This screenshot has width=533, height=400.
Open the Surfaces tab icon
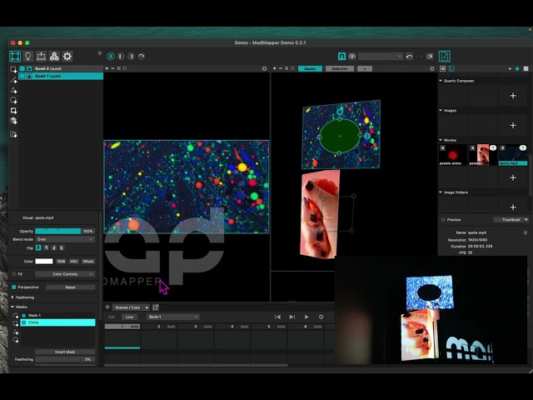15,56
